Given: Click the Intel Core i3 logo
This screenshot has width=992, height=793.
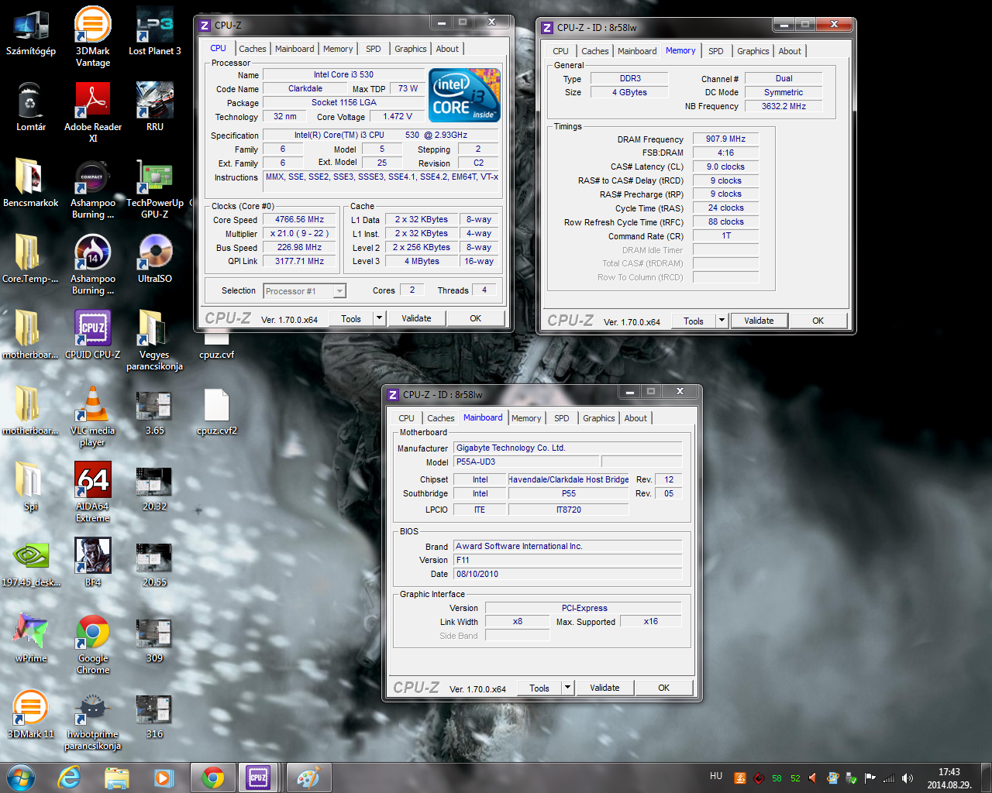Looking at the screenshot, I should [x=465, y=95].
